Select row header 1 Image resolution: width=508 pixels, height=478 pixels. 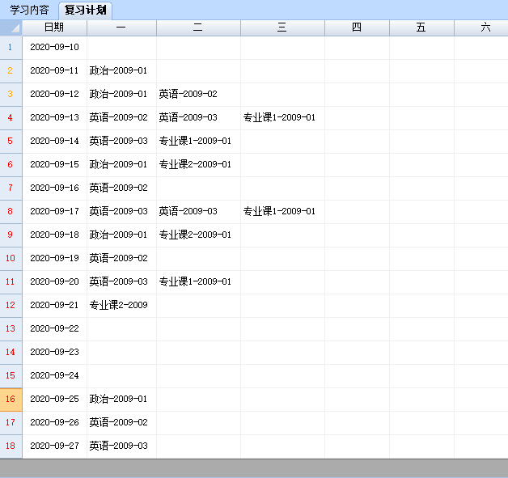[x=11, y=47]
